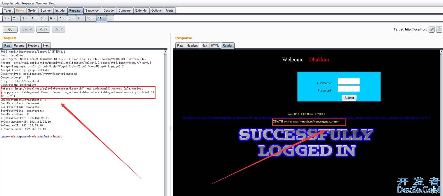The height and width of the screenshot is (196, 443).
Task: Switch to the Sequencer tool tab
Action: 93,10
